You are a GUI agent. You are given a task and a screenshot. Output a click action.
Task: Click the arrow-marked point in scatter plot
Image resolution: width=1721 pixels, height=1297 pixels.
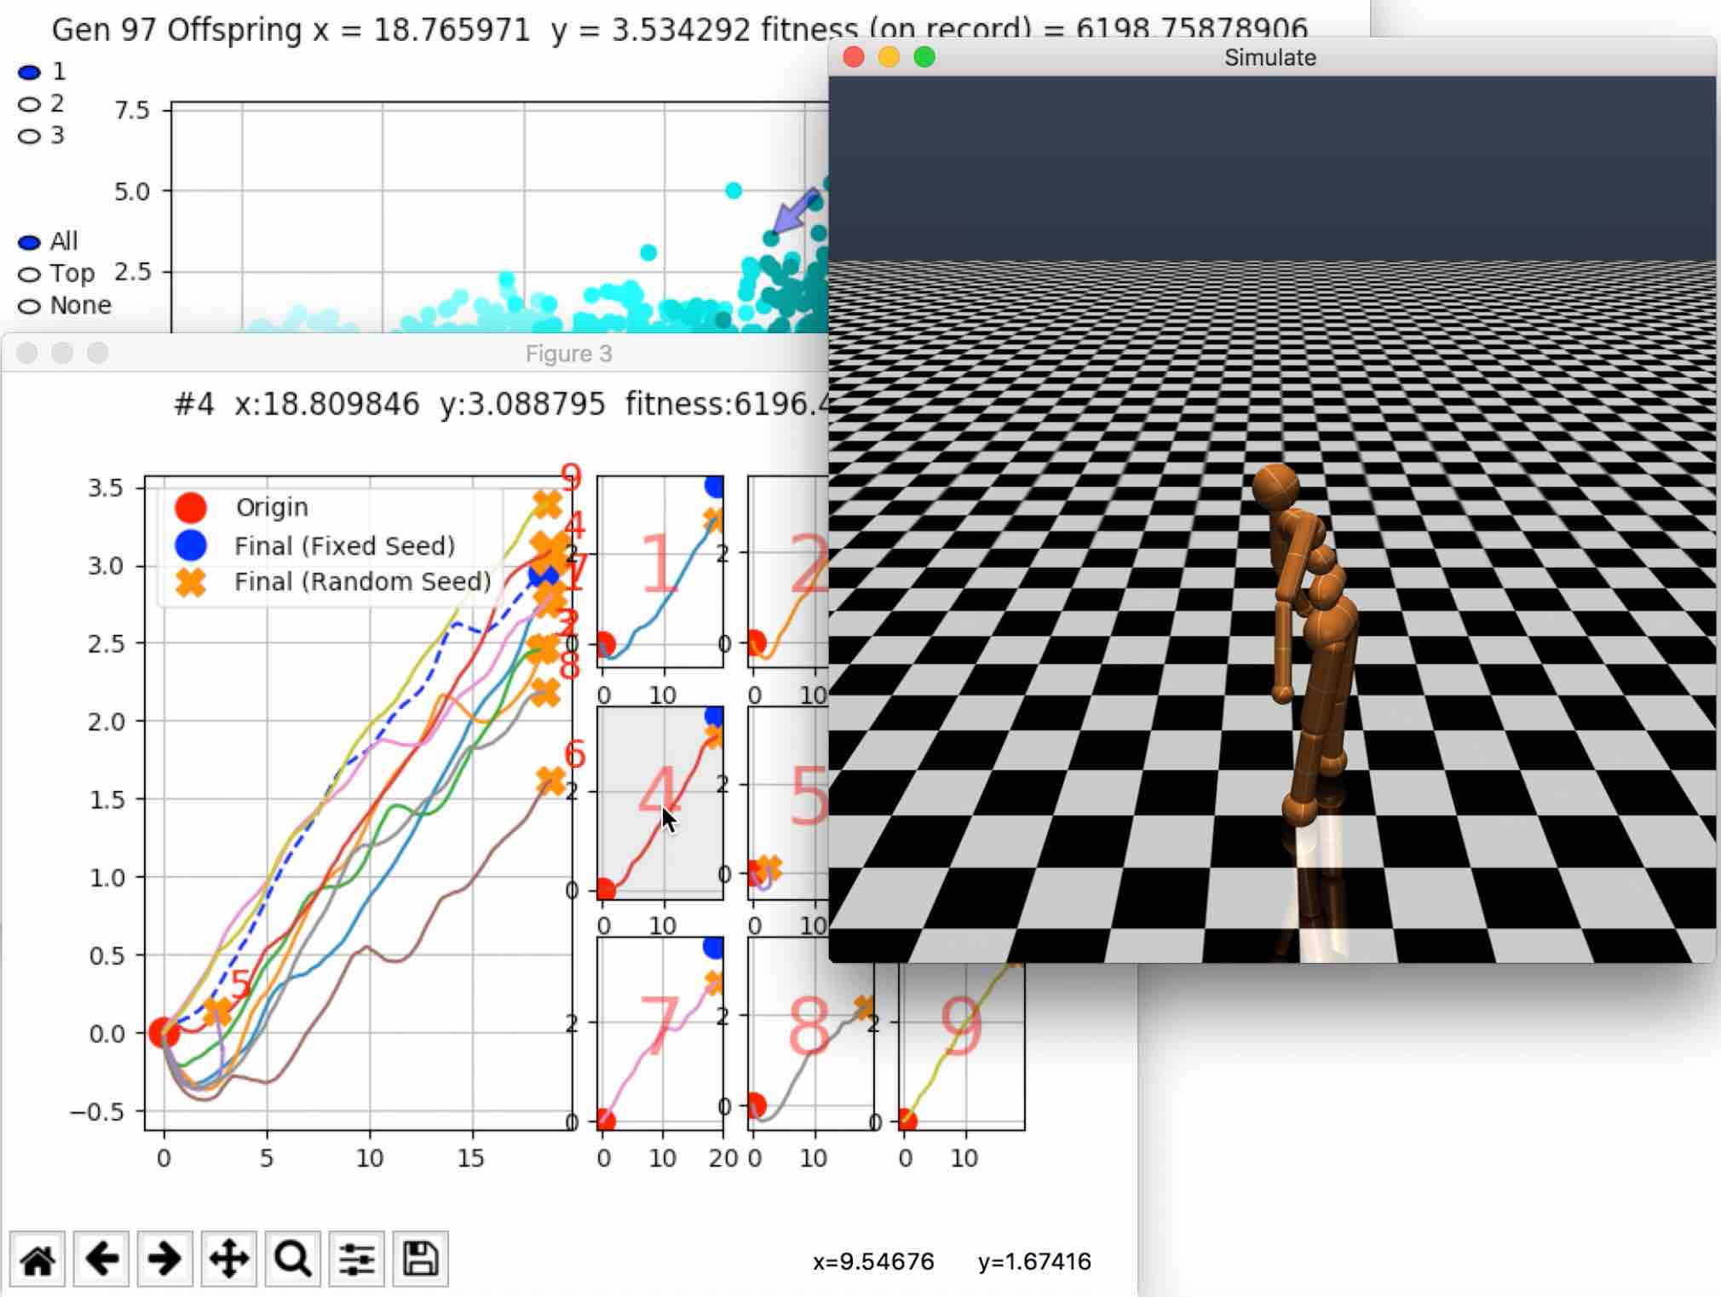tap(770, 239)
